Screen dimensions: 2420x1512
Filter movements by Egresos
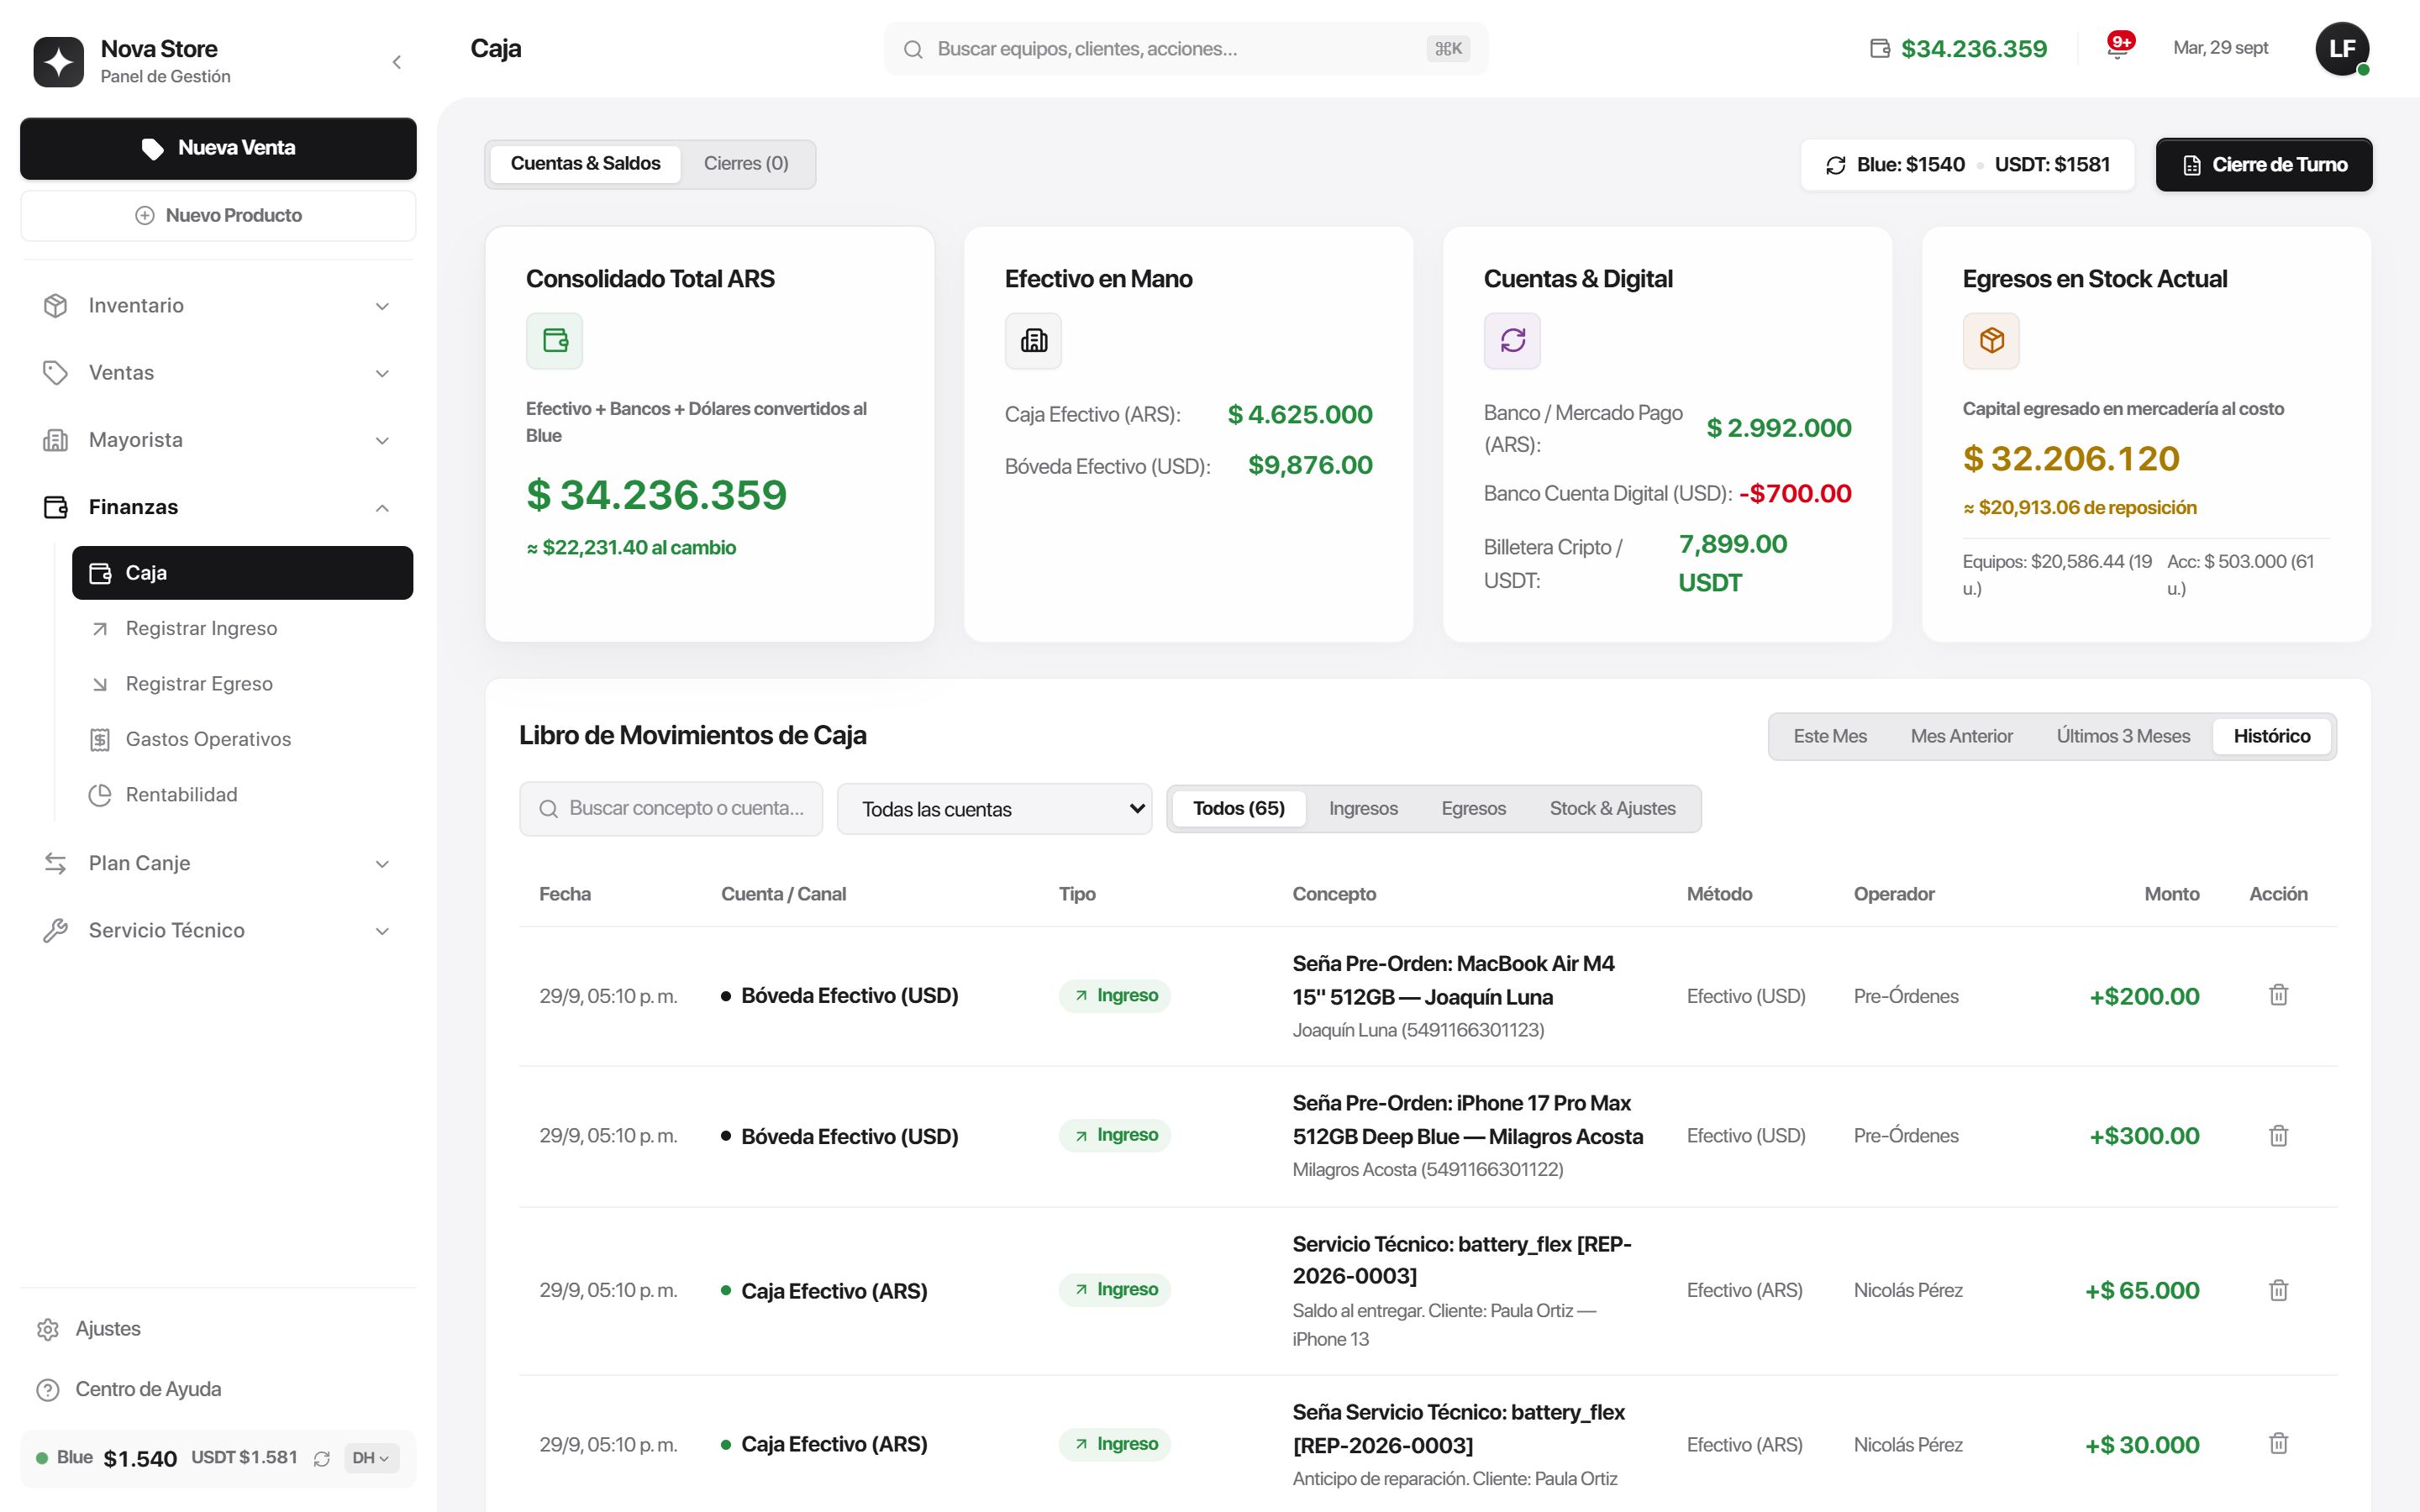pyautogui.click(x=1473, y=808)
